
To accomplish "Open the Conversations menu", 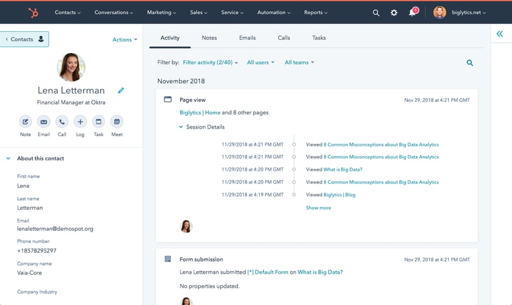I will (x=114, y=12).
